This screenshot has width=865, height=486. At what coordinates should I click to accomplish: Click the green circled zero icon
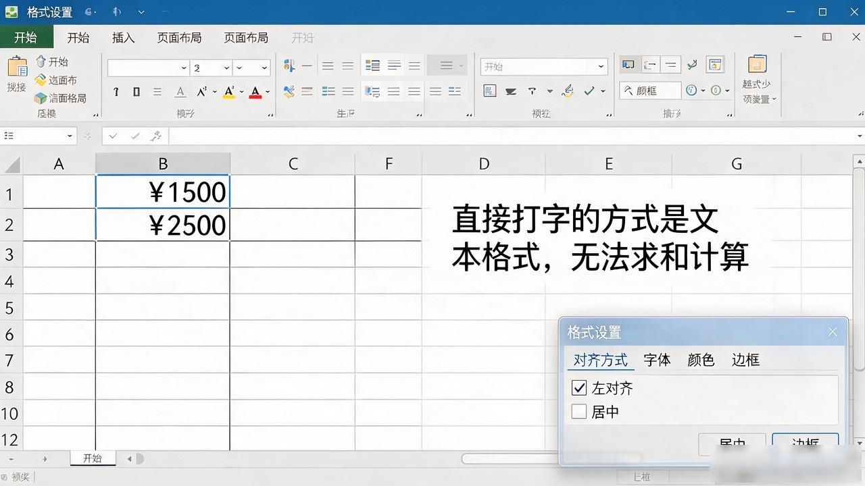[716, 90]
